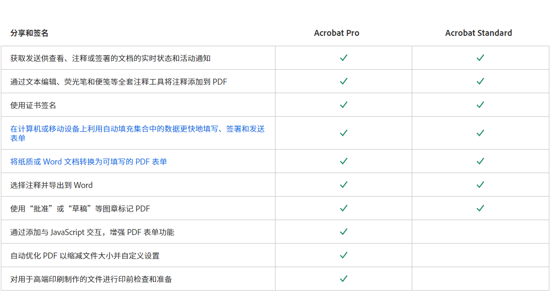Click Acrobat Standard checkmark for 图章标记 PDF row
The width and height of the screenshot is (551, 294).
(480, 208)
